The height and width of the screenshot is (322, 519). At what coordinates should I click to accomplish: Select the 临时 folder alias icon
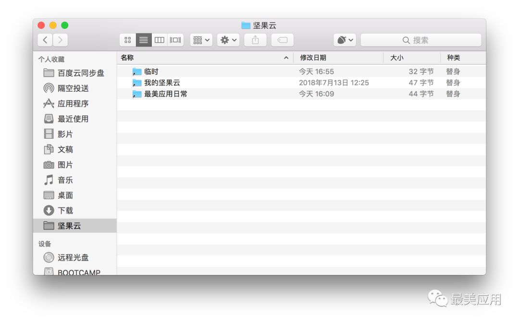coord(137,72)
